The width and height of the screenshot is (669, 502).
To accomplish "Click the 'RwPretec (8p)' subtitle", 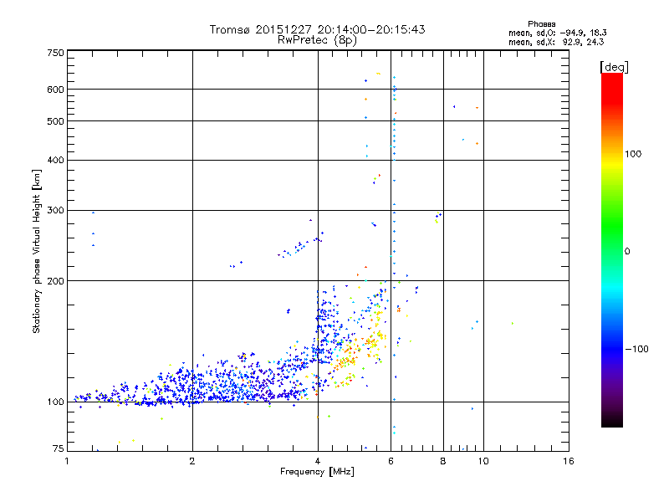I will (317, 40).
